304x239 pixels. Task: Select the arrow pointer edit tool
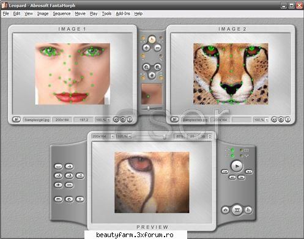pyautogui.click(x=152, y=39)
